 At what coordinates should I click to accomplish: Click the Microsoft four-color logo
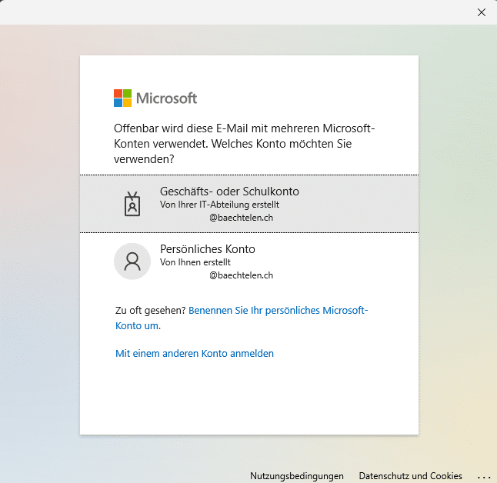coord(123,98)
